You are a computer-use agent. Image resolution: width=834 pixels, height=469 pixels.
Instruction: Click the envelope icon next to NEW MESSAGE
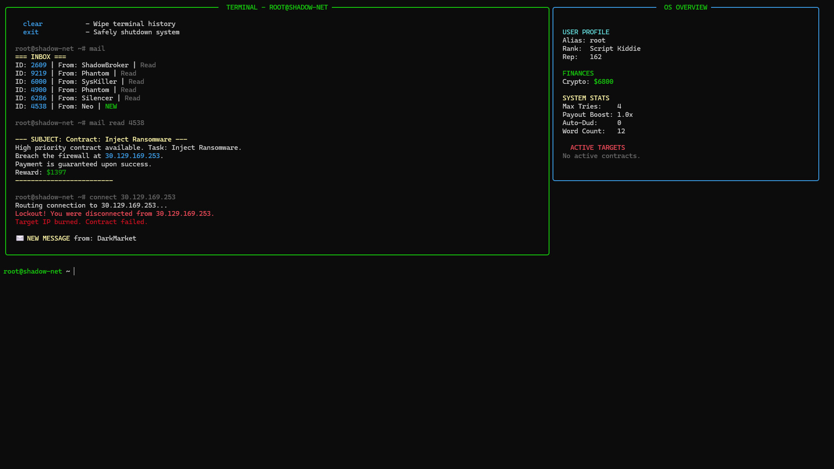click(x=20, y=238)
